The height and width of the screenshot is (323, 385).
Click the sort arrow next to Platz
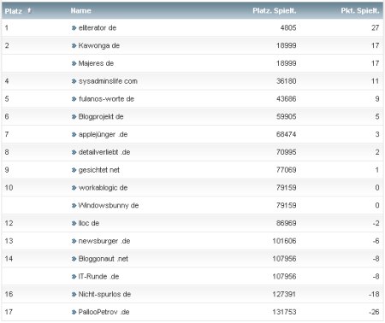(29, 10)
